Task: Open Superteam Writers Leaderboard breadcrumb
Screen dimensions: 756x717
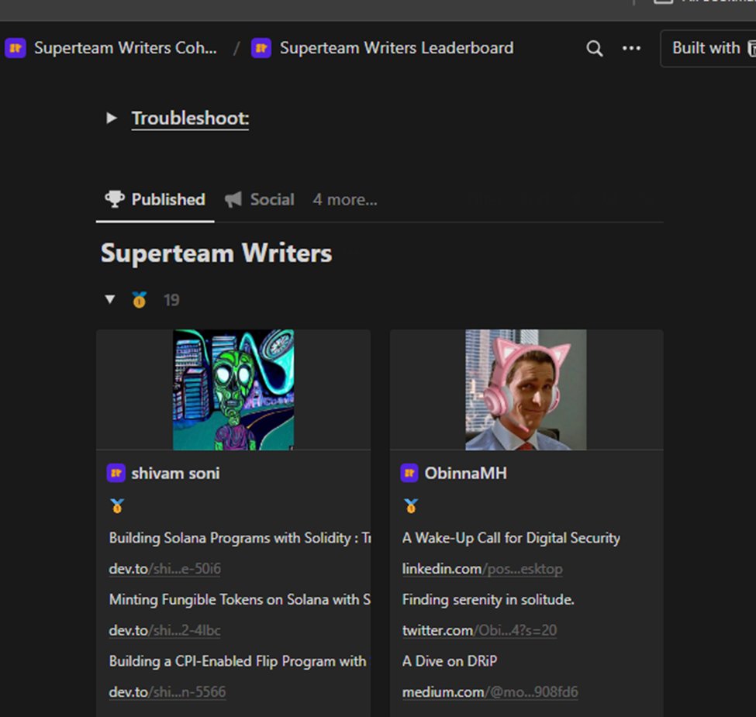Action: (397, 48)
